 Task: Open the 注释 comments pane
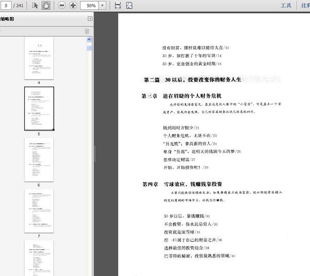tap(305, 5)
